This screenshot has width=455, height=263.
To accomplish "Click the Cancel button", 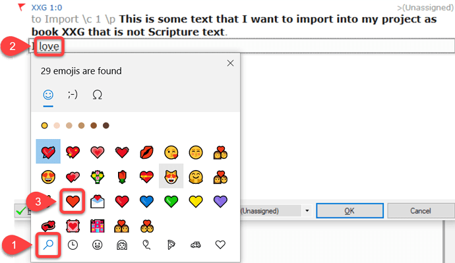I will (x=421, y=211).
